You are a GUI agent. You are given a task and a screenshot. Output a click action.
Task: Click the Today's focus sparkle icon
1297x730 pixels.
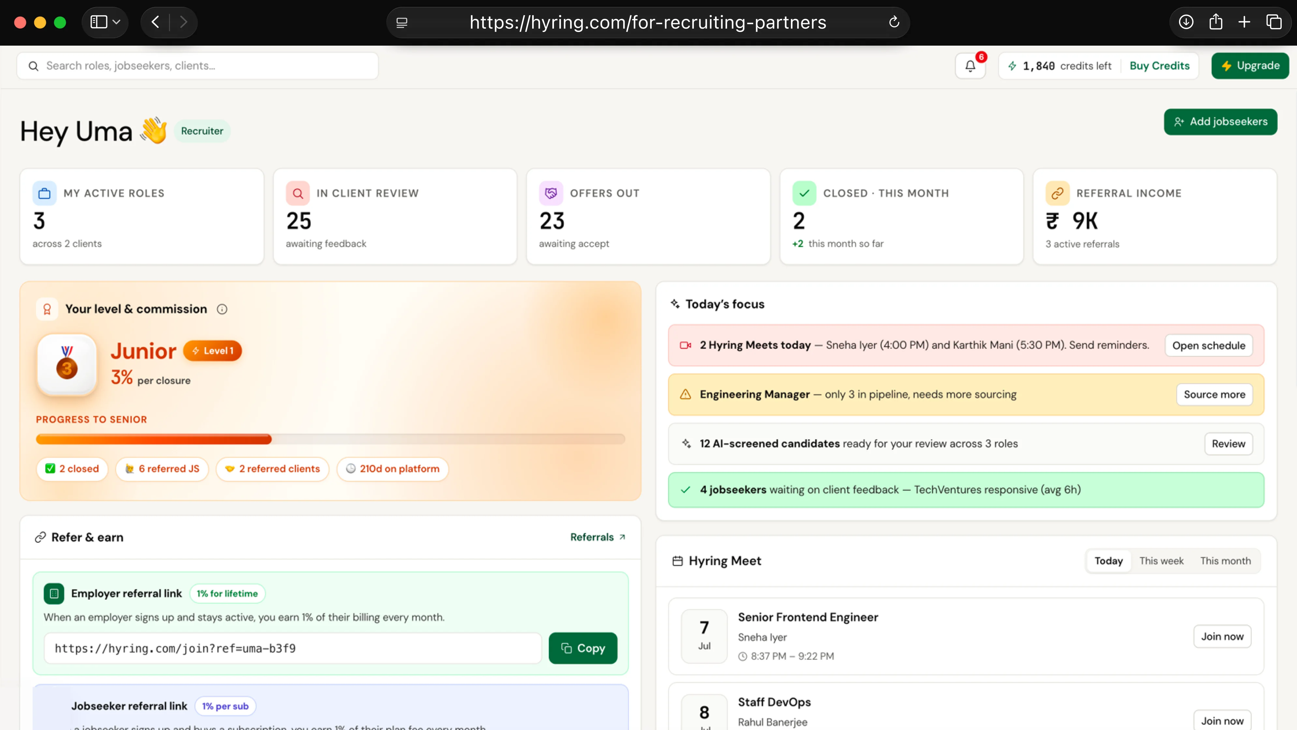(675, 304)
